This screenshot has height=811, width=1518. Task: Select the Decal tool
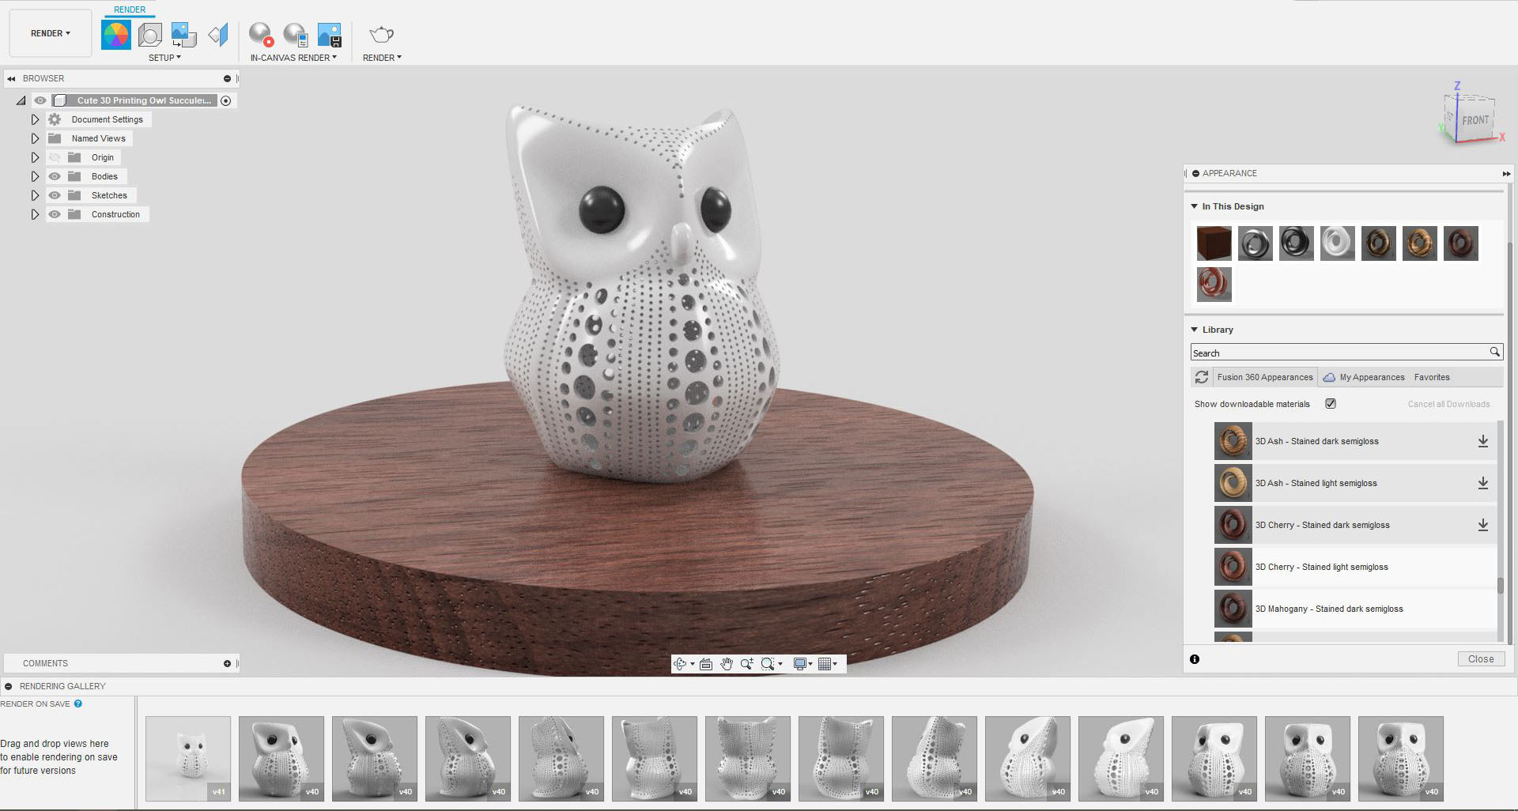[x=184, y=35]
